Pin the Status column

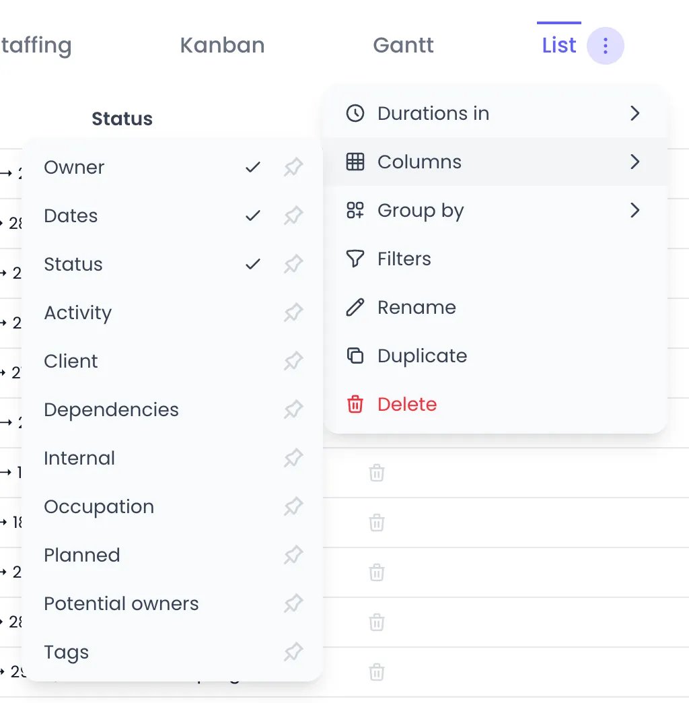tap(293, 264)
